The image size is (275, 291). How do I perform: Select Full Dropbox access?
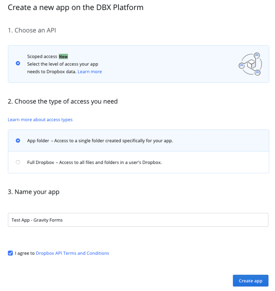[18, 162]
